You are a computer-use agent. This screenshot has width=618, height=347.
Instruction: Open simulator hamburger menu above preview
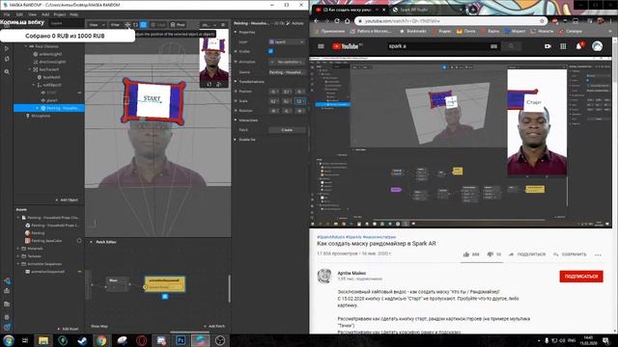point(223,25)
